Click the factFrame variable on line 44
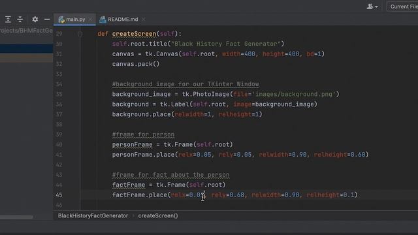 (x=129, y=185)
